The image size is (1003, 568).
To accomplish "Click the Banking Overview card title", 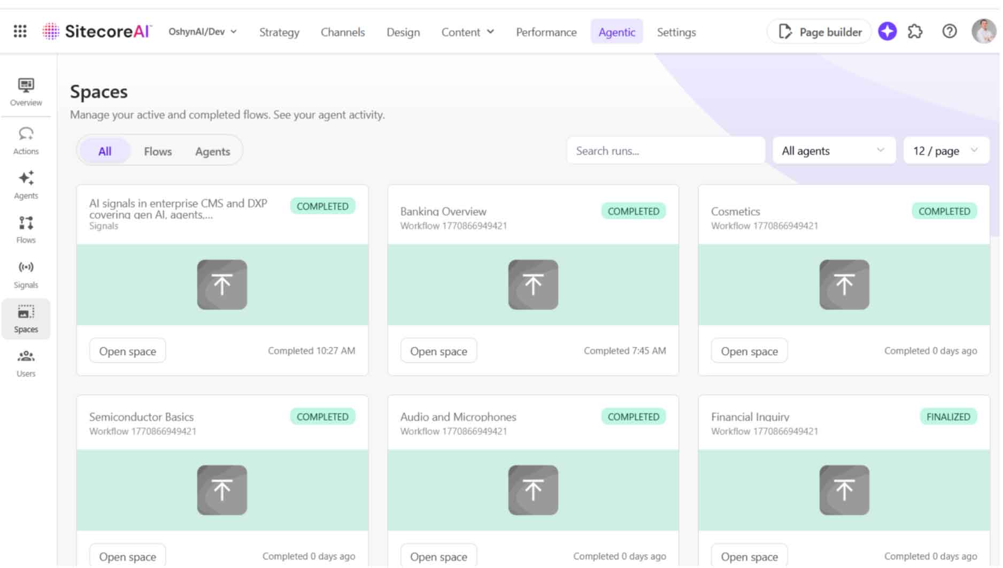I will pos(444,212).
